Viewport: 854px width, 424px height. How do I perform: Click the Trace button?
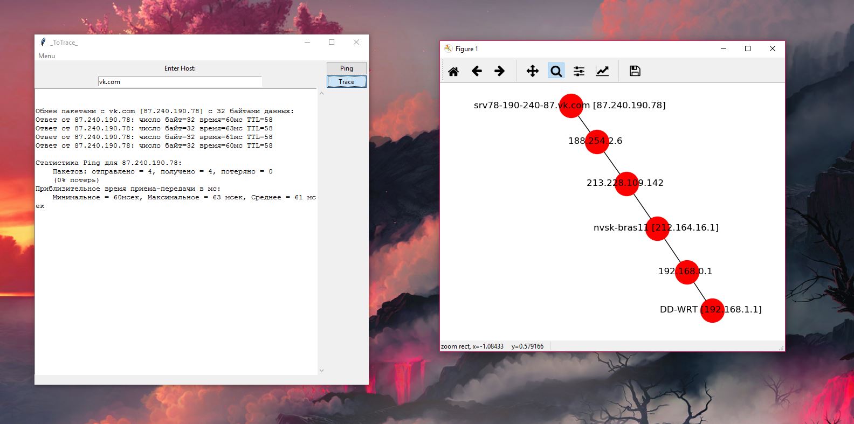(x=347, y=82)
